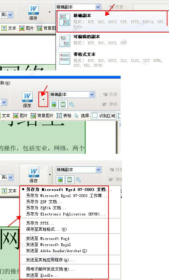Screen dimensions: 169x280
Task: Choose 另存为 Microsoft Excel 97-2003 工作簿
Action: (x=66, y=196)
